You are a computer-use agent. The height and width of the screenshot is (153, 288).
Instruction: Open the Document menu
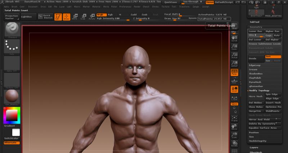(33, 6)
